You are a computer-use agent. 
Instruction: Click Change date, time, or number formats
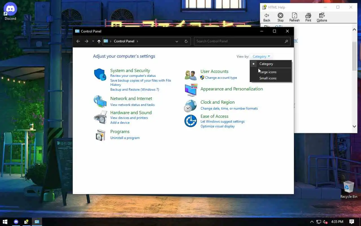[x=229, y=108]
